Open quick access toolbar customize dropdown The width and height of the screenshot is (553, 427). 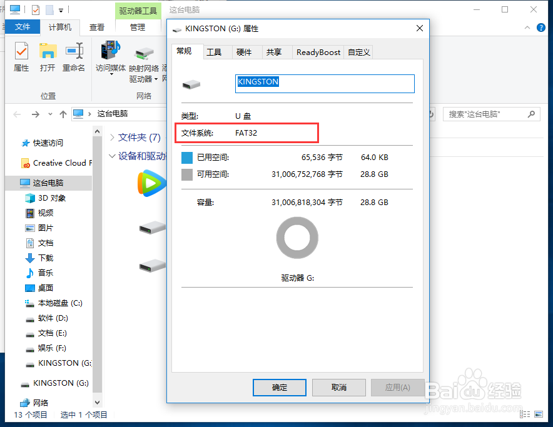click(61, 11)
